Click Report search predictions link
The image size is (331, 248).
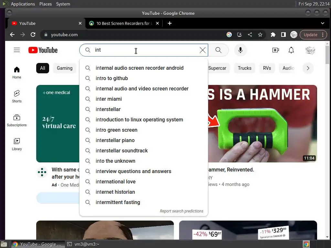[x=181, y=211]
